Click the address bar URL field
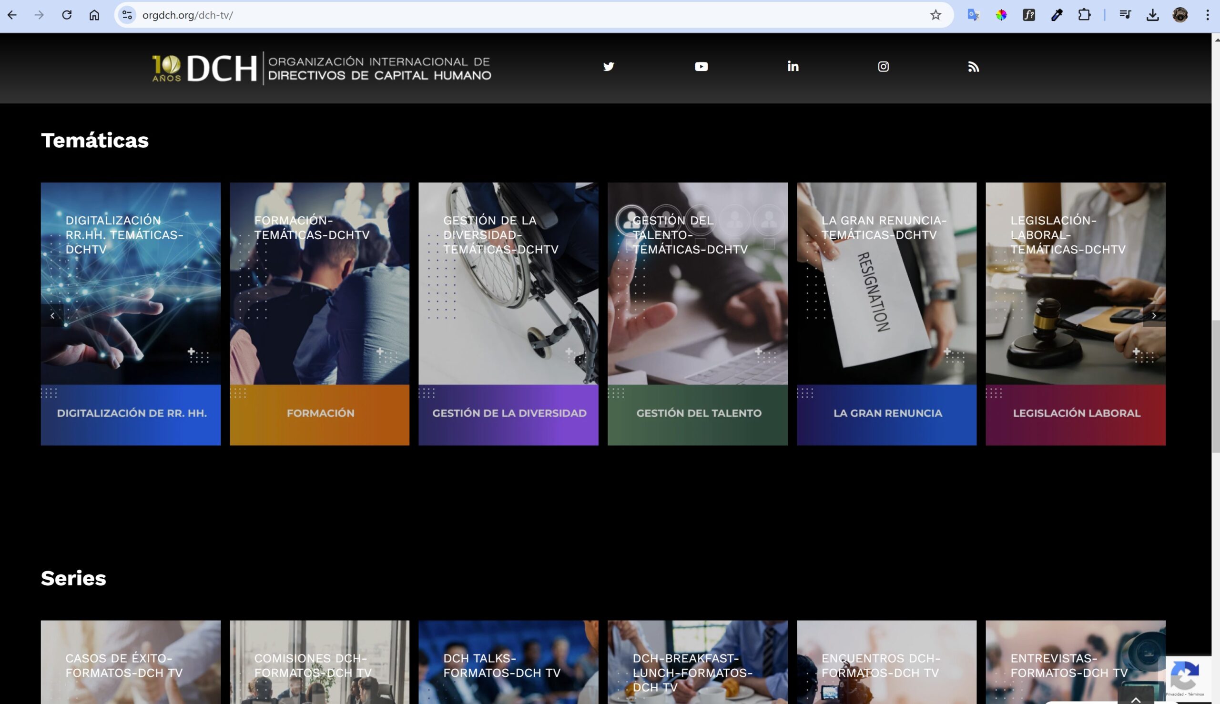 tap(532, 15)
